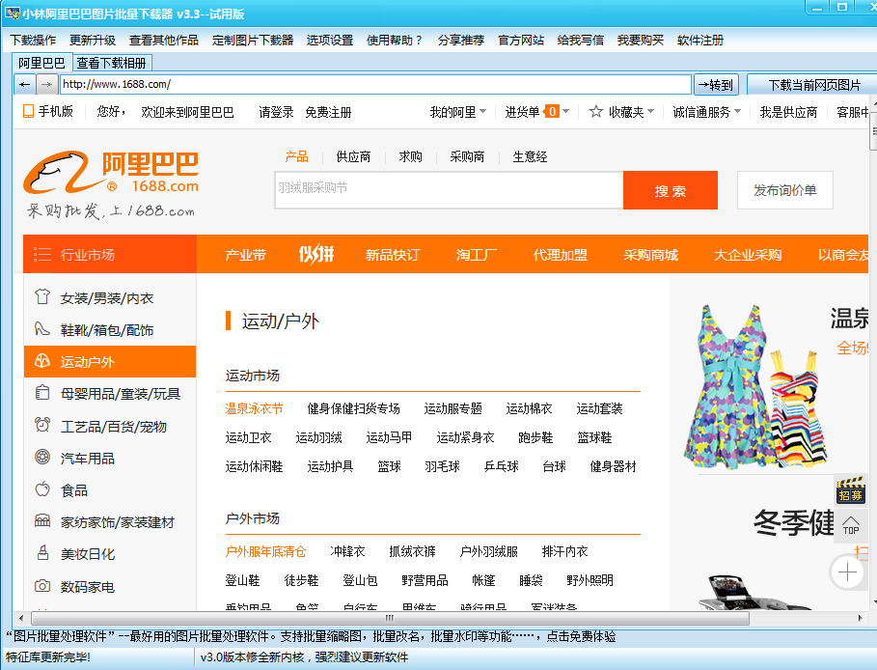The image size is (877, 670).
Task: Open the 更新升级 menu
Action: coord(93,41)
